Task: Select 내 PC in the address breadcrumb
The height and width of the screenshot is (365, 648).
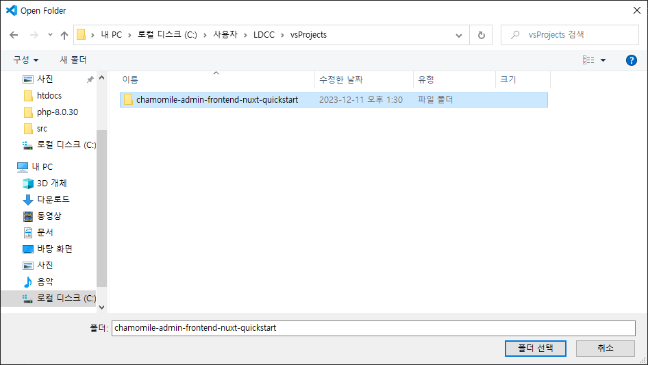Action: 111,35
